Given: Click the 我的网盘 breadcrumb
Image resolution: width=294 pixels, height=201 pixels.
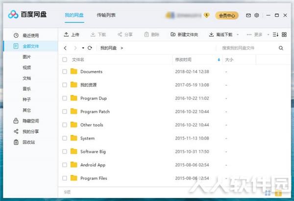Looking at the screenshot, I should [108, 48].
